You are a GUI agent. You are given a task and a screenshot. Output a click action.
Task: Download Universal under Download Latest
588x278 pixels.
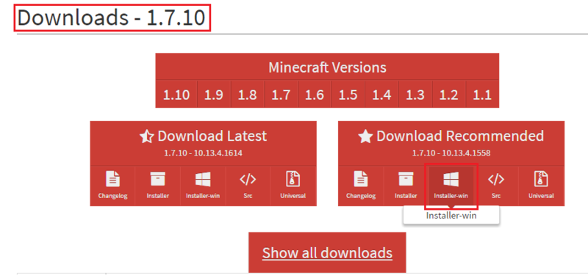click(293, 186)
